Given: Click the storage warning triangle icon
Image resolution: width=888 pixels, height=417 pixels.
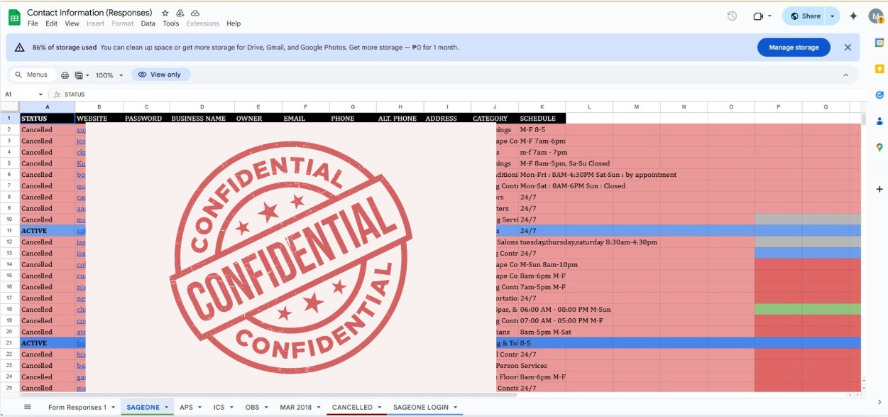Looking at the screenshot, I should pos(20,48).
